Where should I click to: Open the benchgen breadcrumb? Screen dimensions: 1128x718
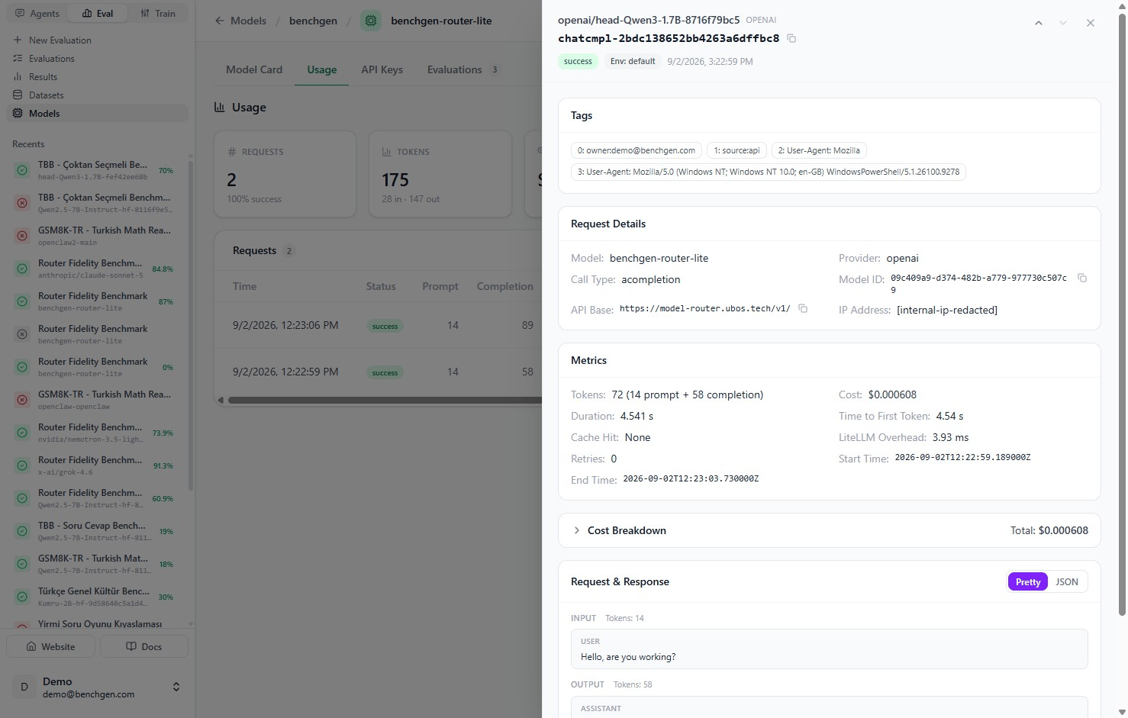(x=313, y=21)
